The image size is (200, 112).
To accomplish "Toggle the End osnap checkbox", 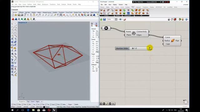I will tap(12, 105).
